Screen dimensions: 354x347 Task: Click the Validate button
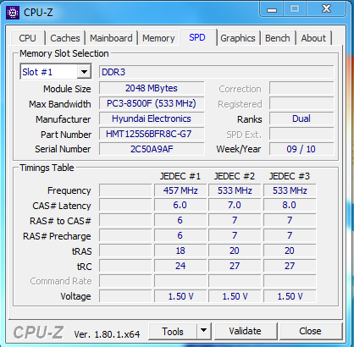(x=245, y=331)
